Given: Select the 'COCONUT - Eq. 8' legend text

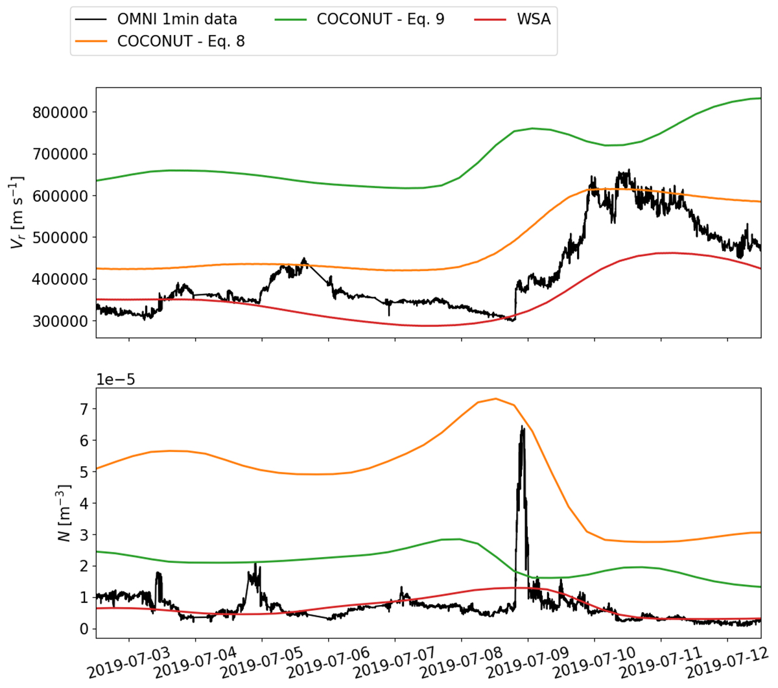Looking at the screenshot, I should click(x=181, y=42).
